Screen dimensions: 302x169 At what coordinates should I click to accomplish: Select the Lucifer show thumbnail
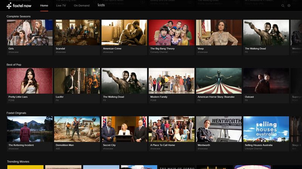(77, 81)
